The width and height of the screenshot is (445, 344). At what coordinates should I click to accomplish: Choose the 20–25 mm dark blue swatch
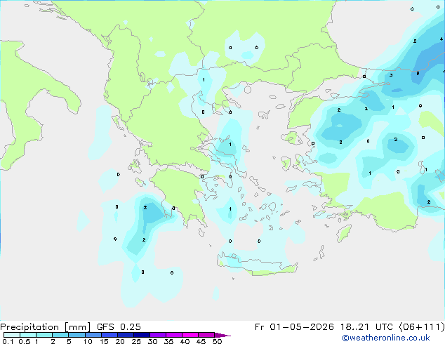point(125,335)
